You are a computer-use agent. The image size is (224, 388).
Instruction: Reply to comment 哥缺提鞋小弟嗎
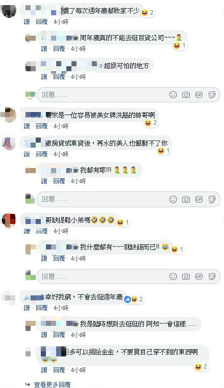pyautogui.click(x=42, y=231)
